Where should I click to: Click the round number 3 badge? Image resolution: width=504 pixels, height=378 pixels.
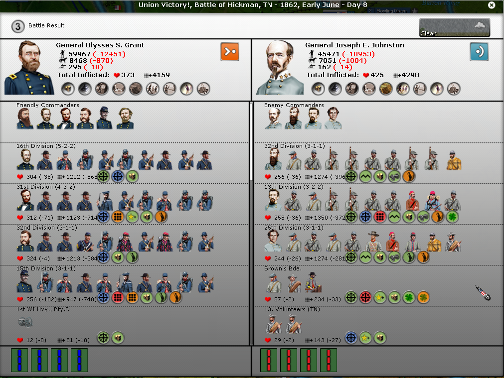click(18, 26)
